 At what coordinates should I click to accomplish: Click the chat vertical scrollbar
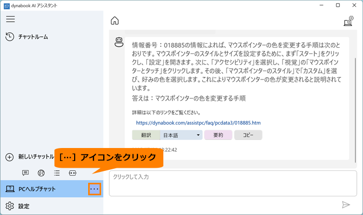coord(355,110)
